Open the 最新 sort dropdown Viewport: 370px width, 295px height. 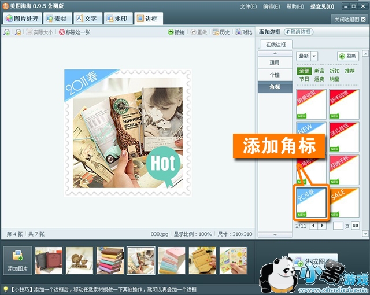(307, 56)
